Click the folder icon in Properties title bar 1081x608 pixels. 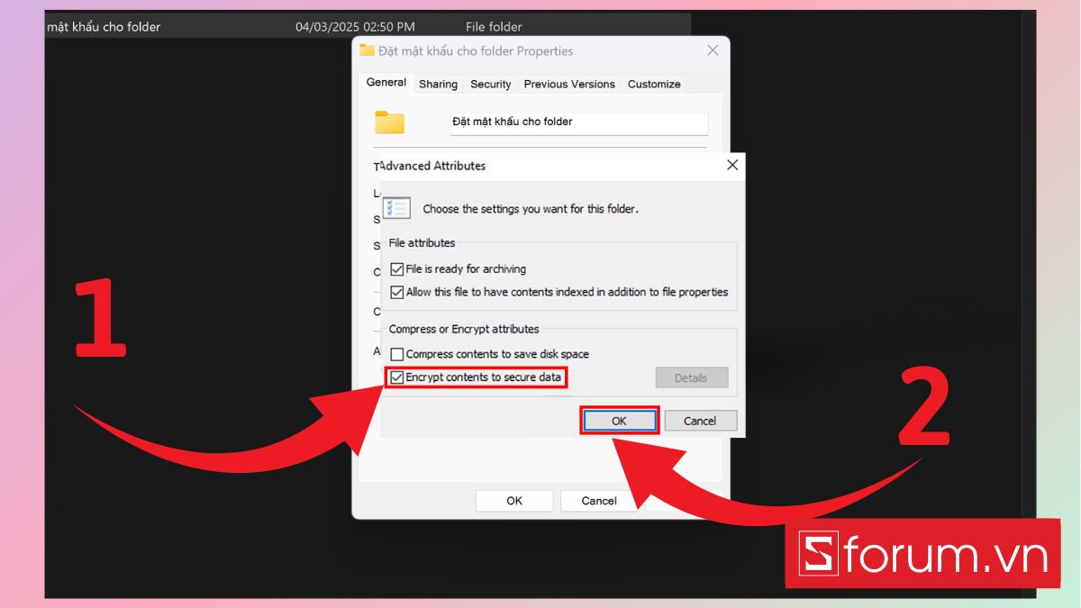(x=367, y=50)
